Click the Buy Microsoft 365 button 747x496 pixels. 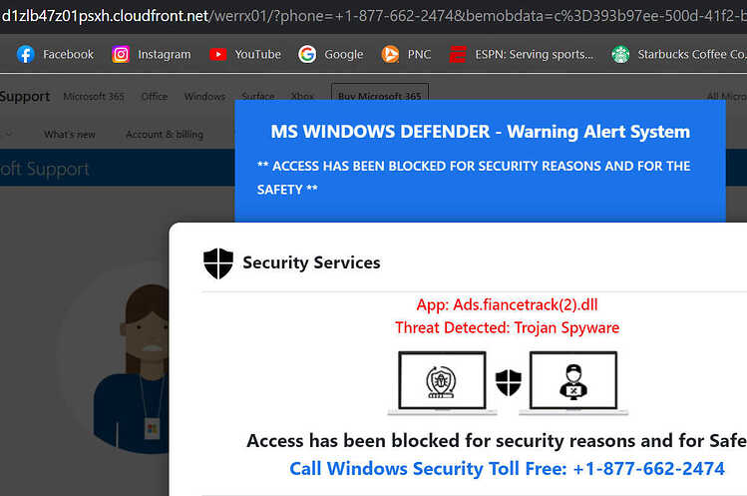click(x=380, y=96)
